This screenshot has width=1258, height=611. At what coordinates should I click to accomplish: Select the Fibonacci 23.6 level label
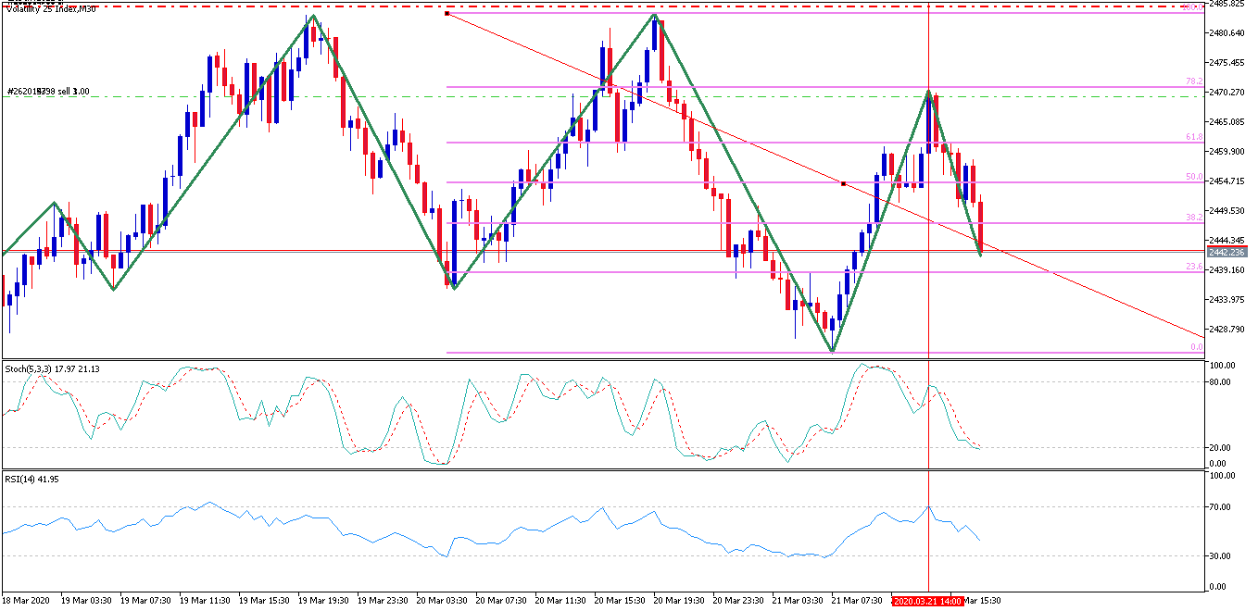(x=1194, y=266)
